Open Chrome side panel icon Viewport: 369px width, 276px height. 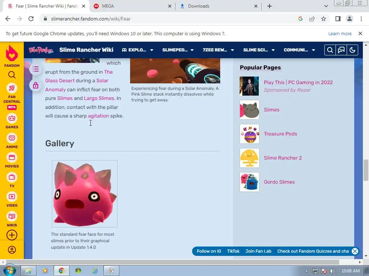(338, 19)
